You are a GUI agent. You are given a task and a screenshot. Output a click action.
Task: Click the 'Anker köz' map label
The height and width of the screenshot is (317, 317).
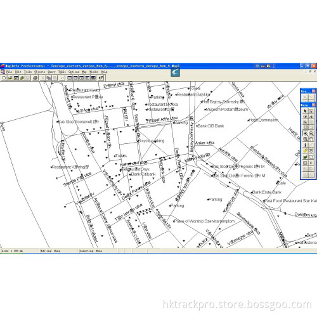point(205,143)
